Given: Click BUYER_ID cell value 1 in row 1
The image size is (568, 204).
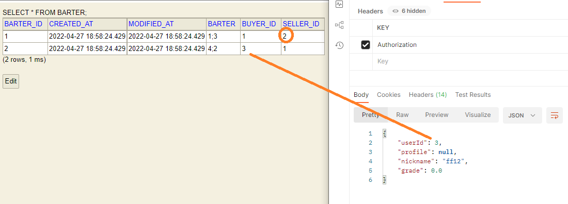Looking at the screenshot, I should click(261, 36).
